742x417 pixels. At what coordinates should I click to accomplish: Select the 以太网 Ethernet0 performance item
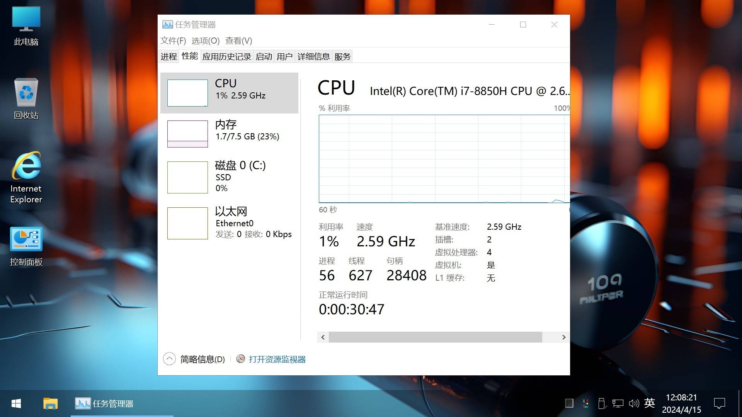(x=229, y=223)
